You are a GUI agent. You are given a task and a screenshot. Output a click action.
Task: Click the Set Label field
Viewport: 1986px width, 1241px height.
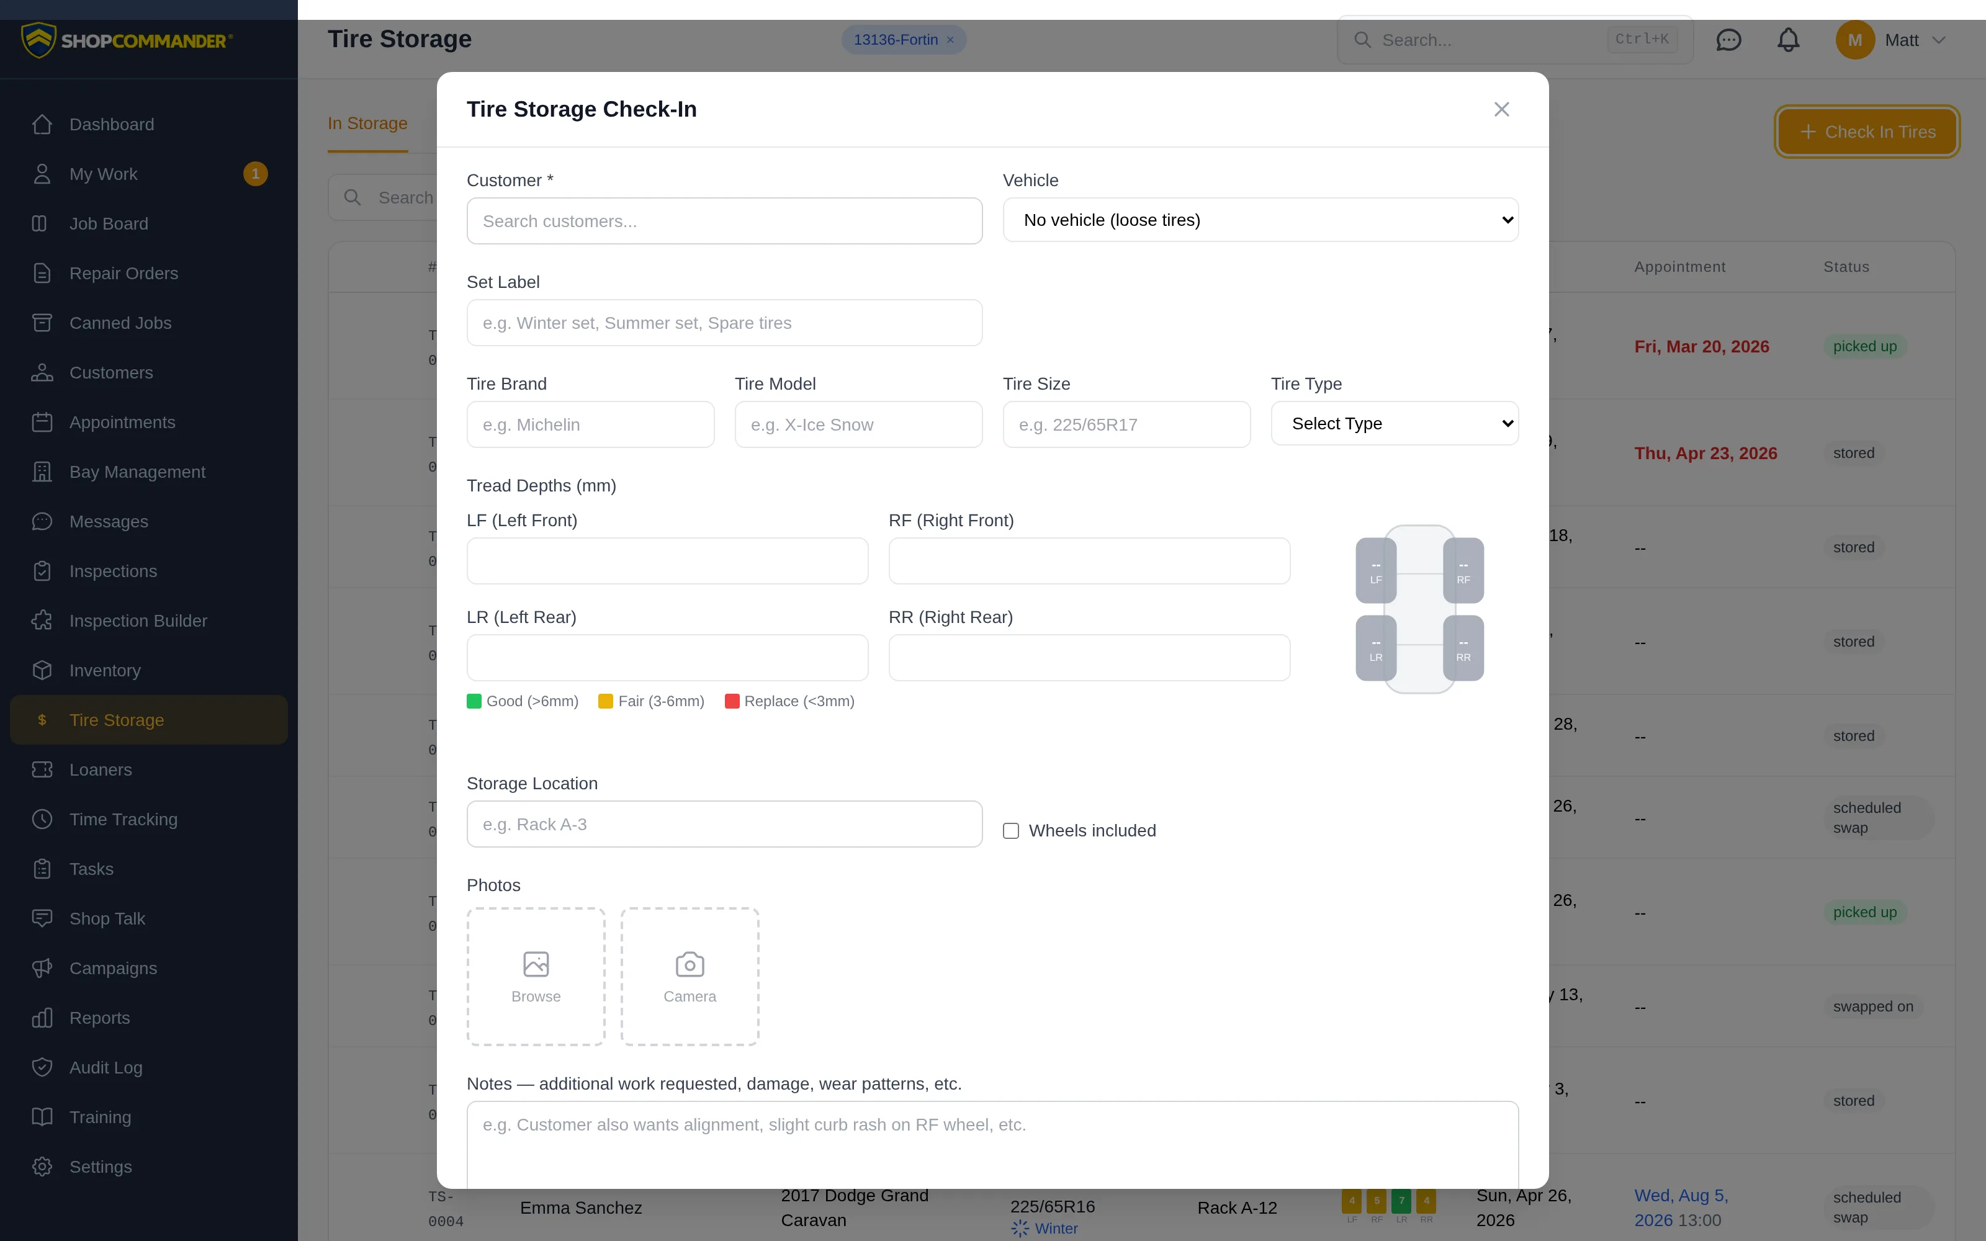tap(724, 323)
